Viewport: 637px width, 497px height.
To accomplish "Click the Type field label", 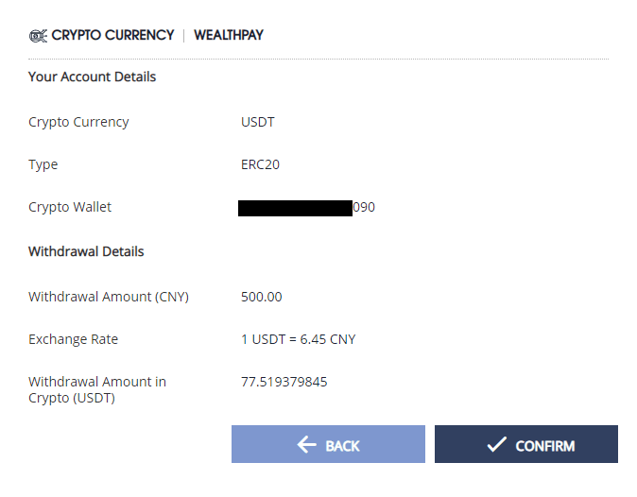I will pos(43,164).
